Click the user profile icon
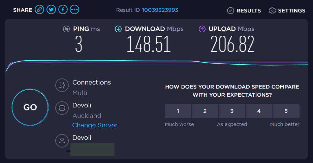 (x=62, y=140)
